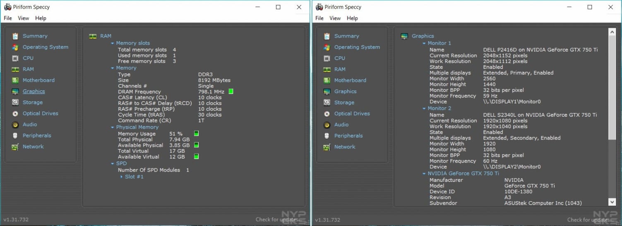
Task: Click the green square beside Available Virtual
Action: 196,156
